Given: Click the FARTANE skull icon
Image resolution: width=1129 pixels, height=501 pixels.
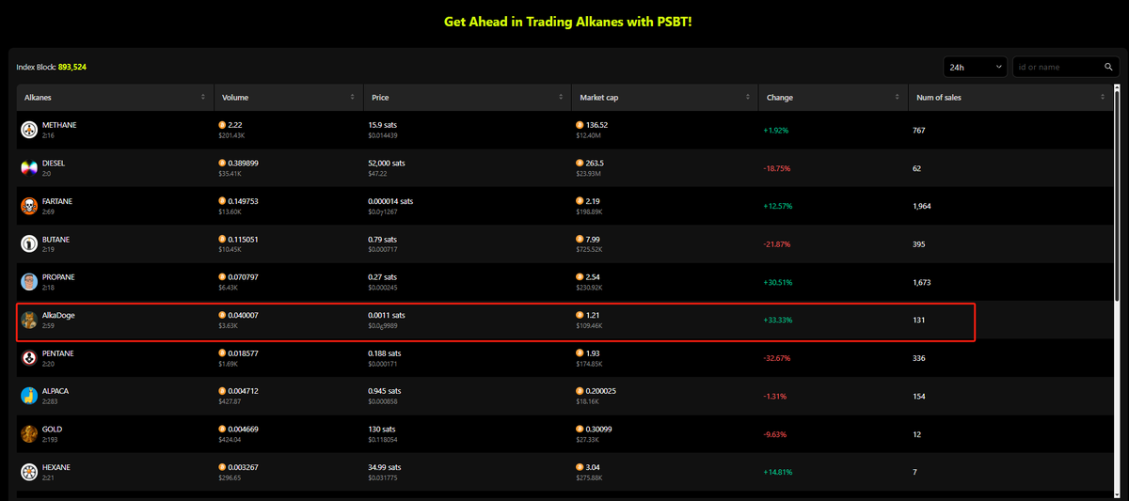Looking at the screenshot, I should (x=29, y=206).
